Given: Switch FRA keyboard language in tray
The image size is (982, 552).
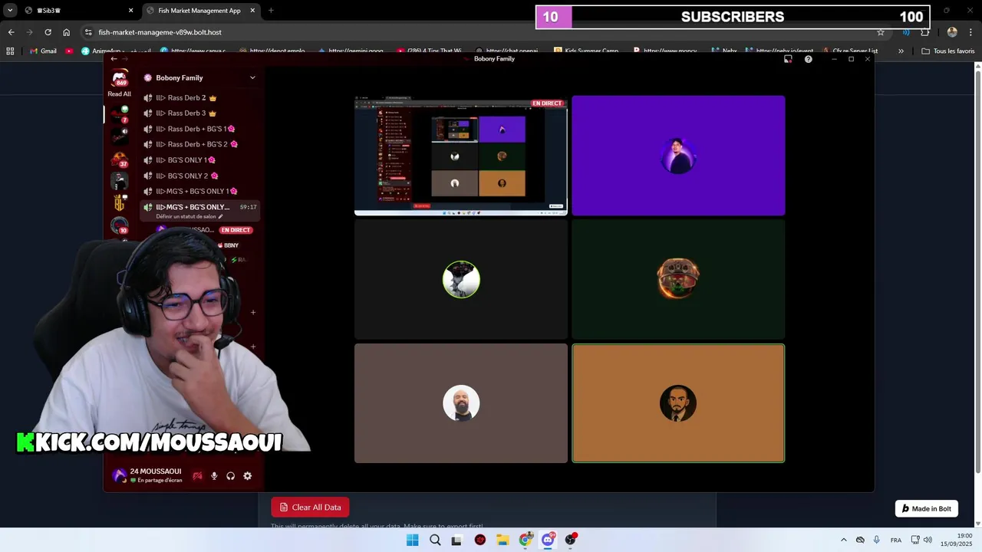Looking at the screenshot, I should coord(896,540).
